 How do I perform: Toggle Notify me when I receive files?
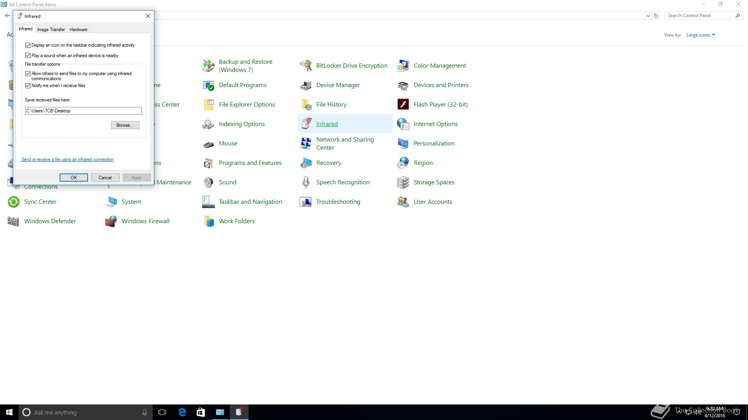(28, 86)
